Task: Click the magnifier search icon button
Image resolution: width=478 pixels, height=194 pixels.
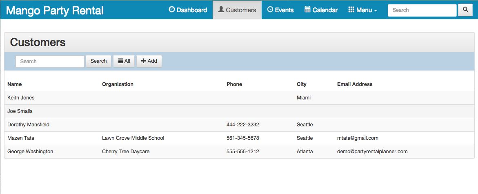Action: coord(465,10)
